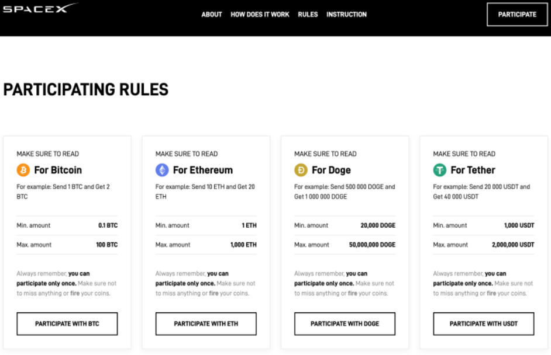
Task: Click the orange Bitcoin coin icon
Action: coord(23,170)
